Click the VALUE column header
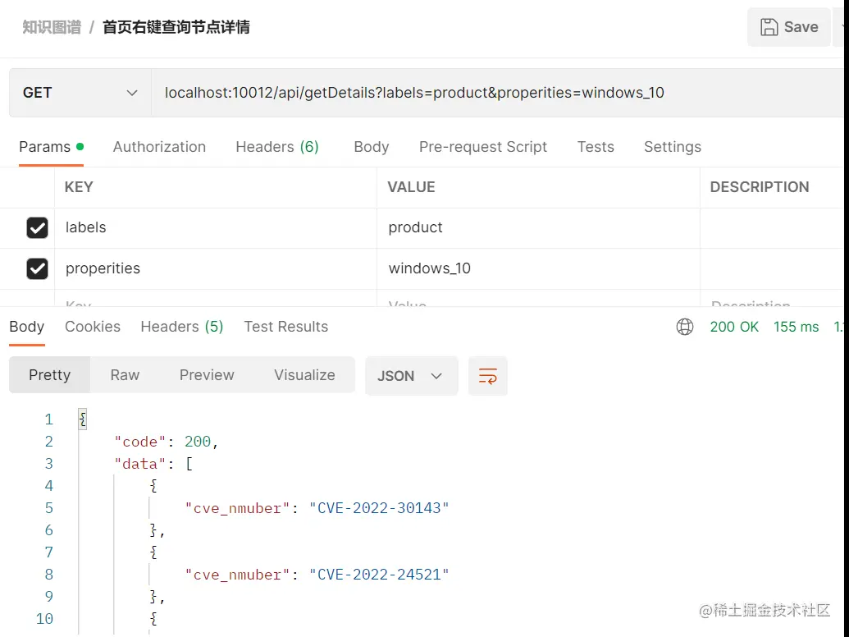The height and width of the screenshot is (637, 849). coord(412,187)
